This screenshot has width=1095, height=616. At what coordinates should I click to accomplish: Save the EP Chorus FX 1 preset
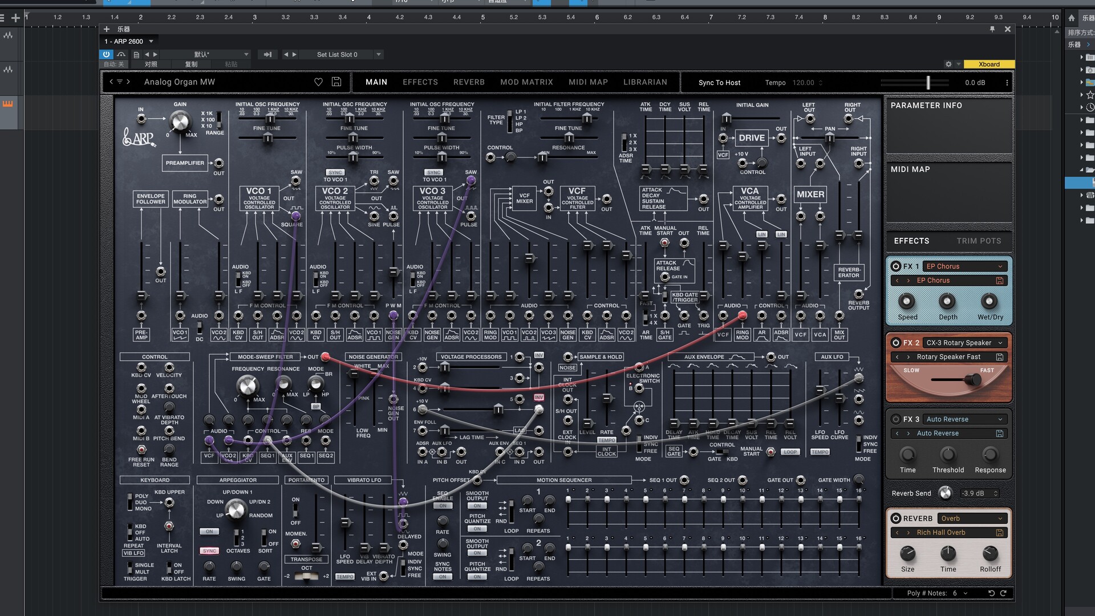(x=1000, y=281)
